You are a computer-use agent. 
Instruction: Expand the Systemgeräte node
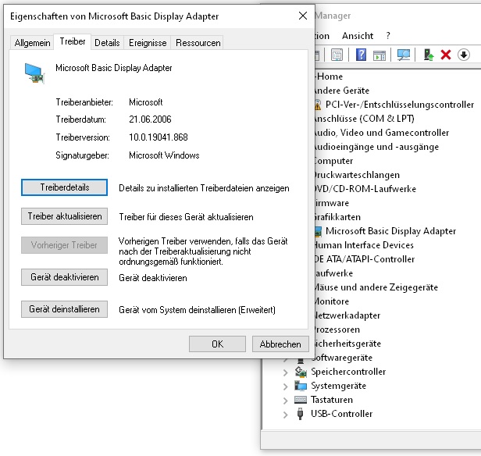(285, 387)
